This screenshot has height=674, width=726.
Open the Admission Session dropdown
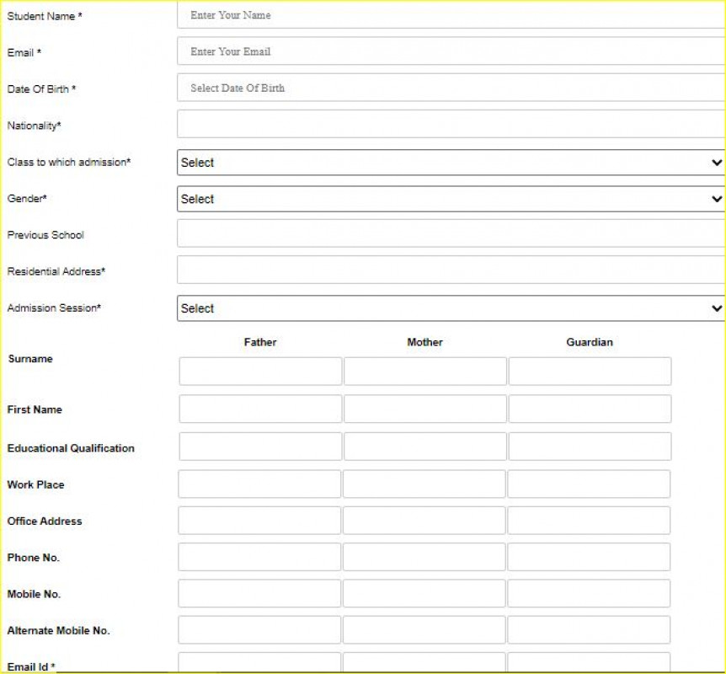pos(451,308)
